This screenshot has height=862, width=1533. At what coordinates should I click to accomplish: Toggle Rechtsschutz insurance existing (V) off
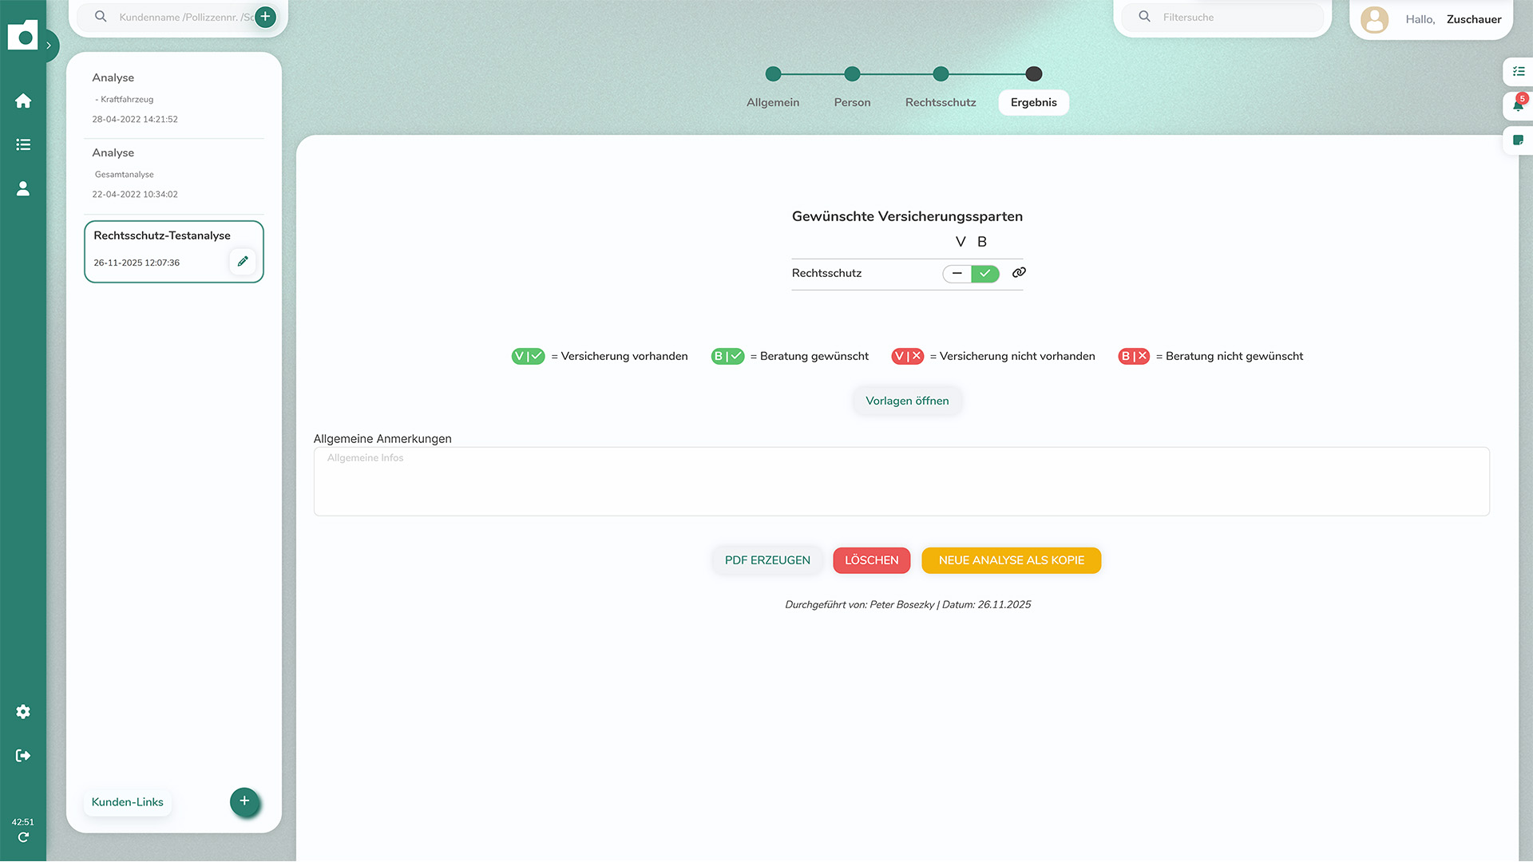pos(957,274)
